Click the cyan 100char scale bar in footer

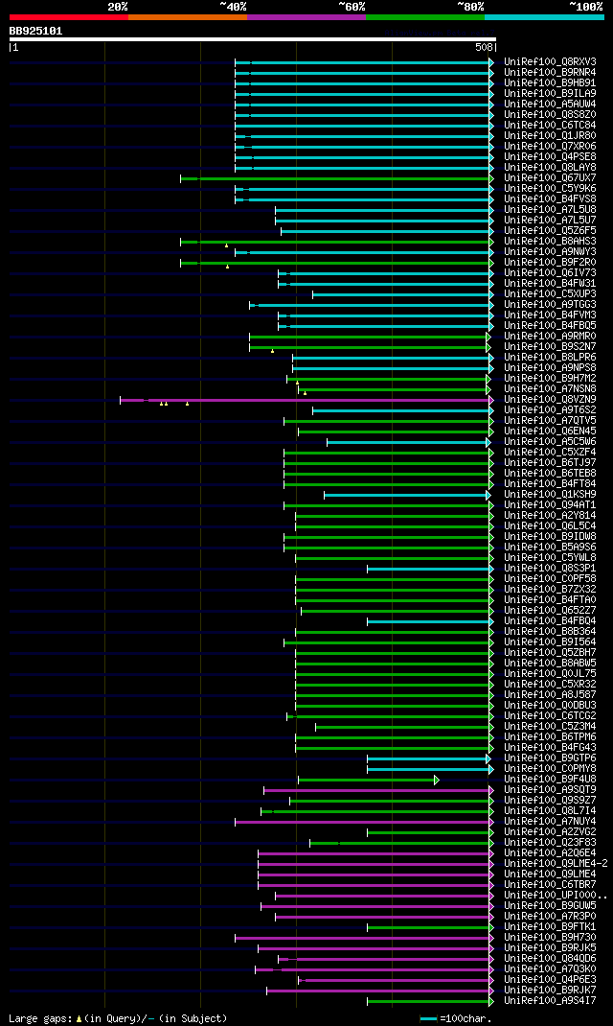[x=428, y=1018]
